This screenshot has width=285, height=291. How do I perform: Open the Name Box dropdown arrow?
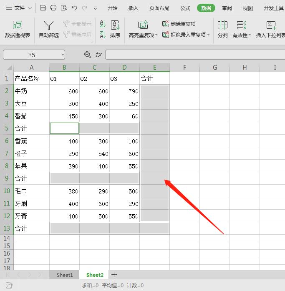[63, 55]
